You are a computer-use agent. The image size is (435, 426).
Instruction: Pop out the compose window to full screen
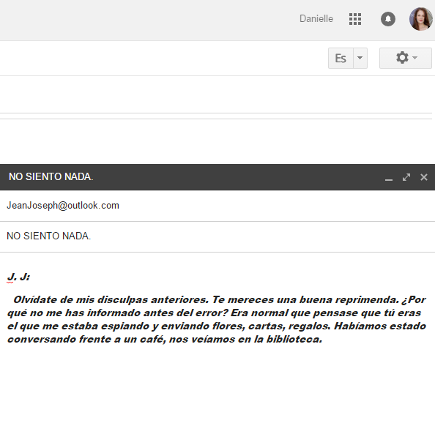pos(406,177)
